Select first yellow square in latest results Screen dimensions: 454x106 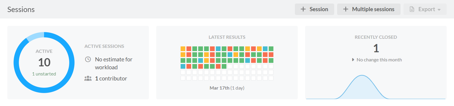click(x=183, y=49)
